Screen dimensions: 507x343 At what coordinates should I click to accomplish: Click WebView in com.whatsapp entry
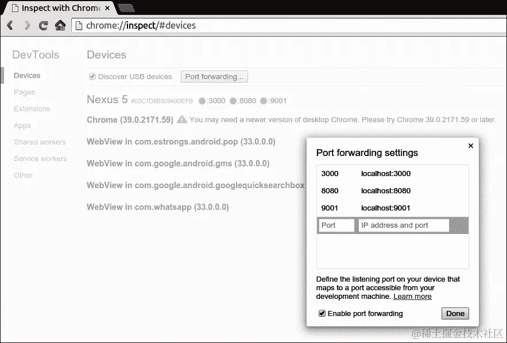[x=158, y=207]
